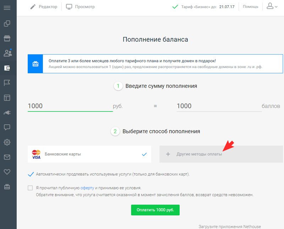
Task: Click the plus icon for other payment methods
Action: point(168,154)
